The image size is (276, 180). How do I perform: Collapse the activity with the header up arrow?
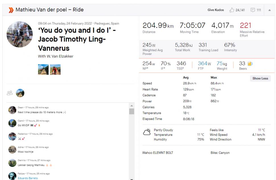point(269,10)
